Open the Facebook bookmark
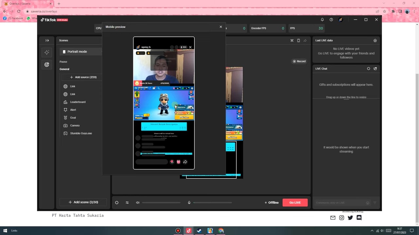This screenshot has height=235, width=419. point(13,18)
